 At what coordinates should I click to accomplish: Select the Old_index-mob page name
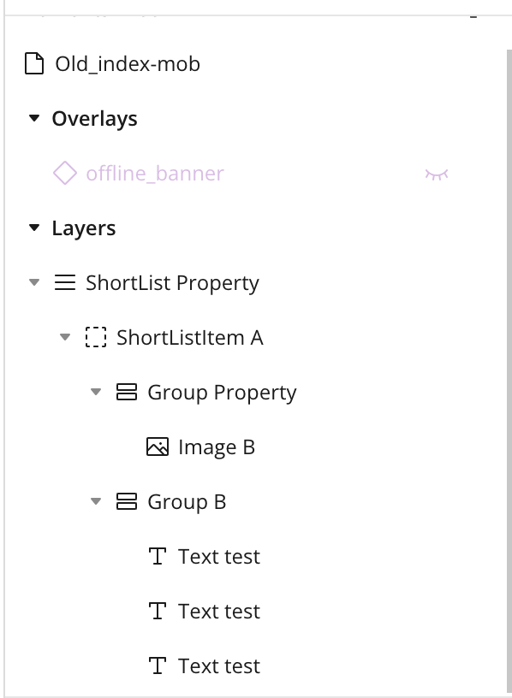pyautogui.click(x=128, y=64)
